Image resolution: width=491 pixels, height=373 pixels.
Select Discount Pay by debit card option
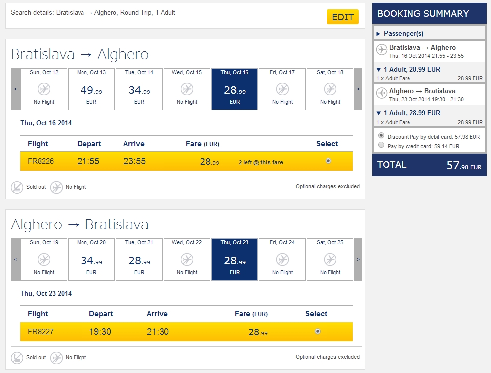point(381,136)
